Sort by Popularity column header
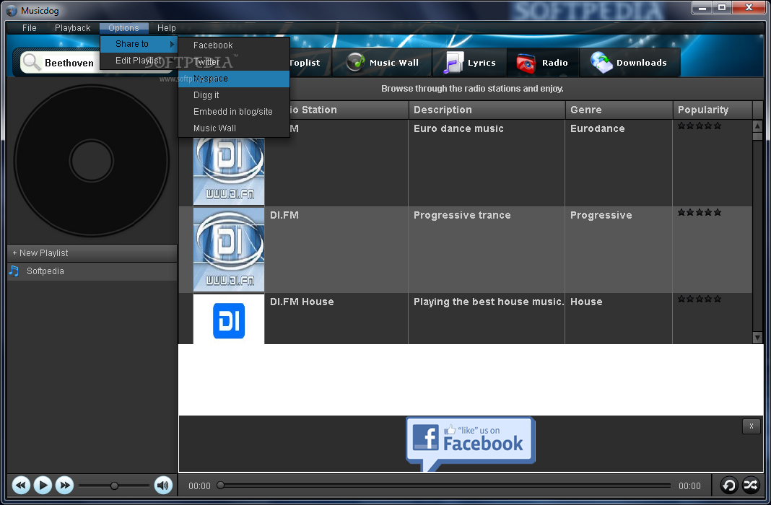771x505 pixels. click(x=713, y=110)
